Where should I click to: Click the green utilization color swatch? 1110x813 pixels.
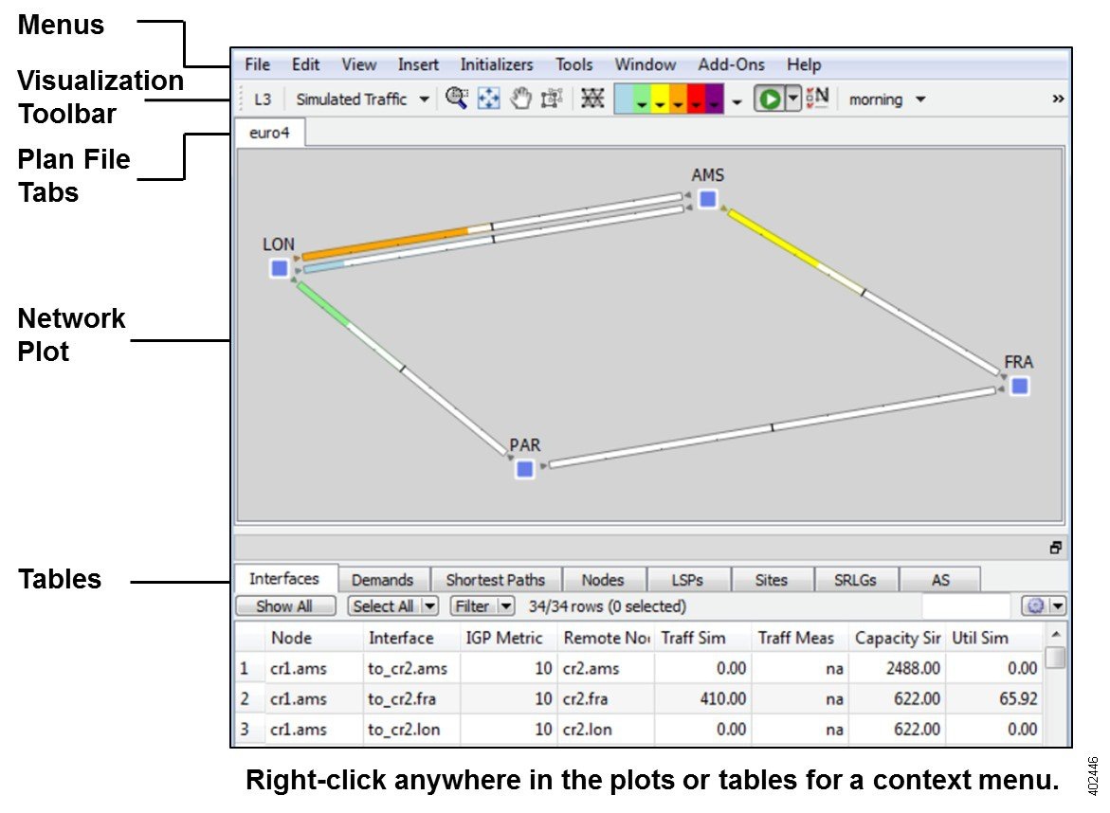click(x=642, y=99)
